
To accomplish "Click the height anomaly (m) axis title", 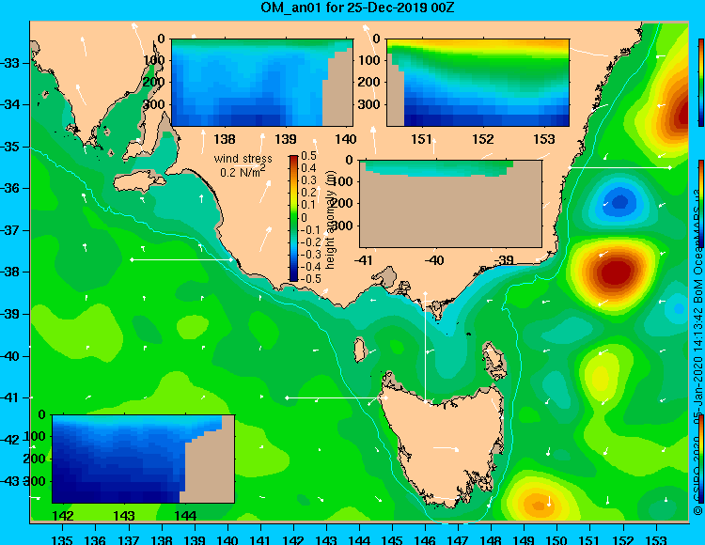I will click(x=331, y=220).
